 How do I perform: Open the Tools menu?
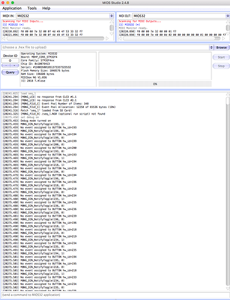click(32, 8)
